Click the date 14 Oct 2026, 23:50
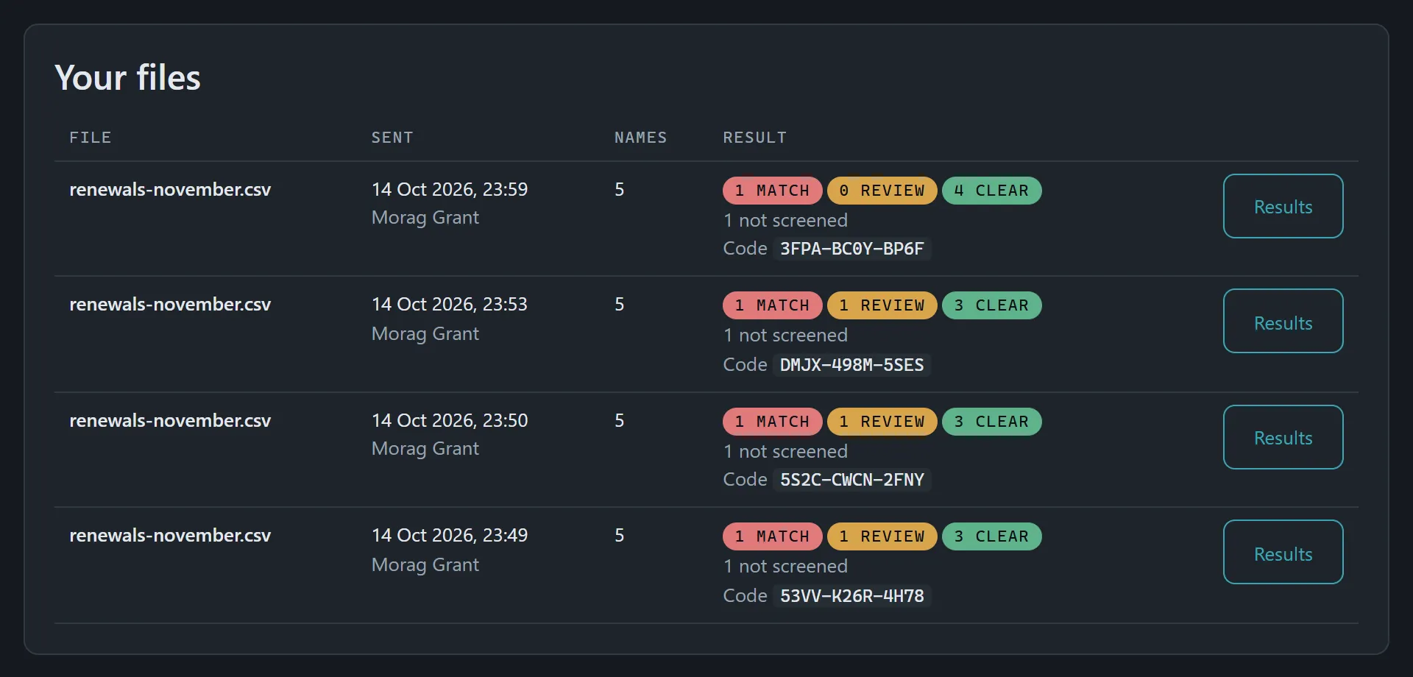Screen dimensions: 1413x677 pos(450,420)
